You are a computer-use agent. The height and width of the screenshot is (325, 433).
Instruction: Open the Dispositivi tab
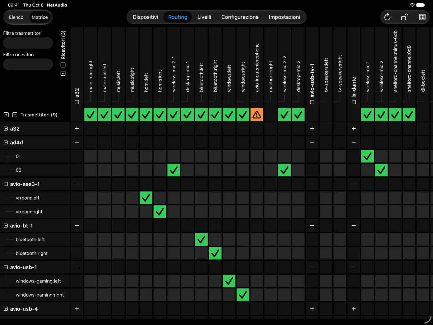point(145,17)
